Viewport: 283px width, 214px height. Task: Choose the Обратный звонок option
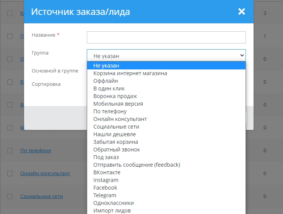(117, 150)
